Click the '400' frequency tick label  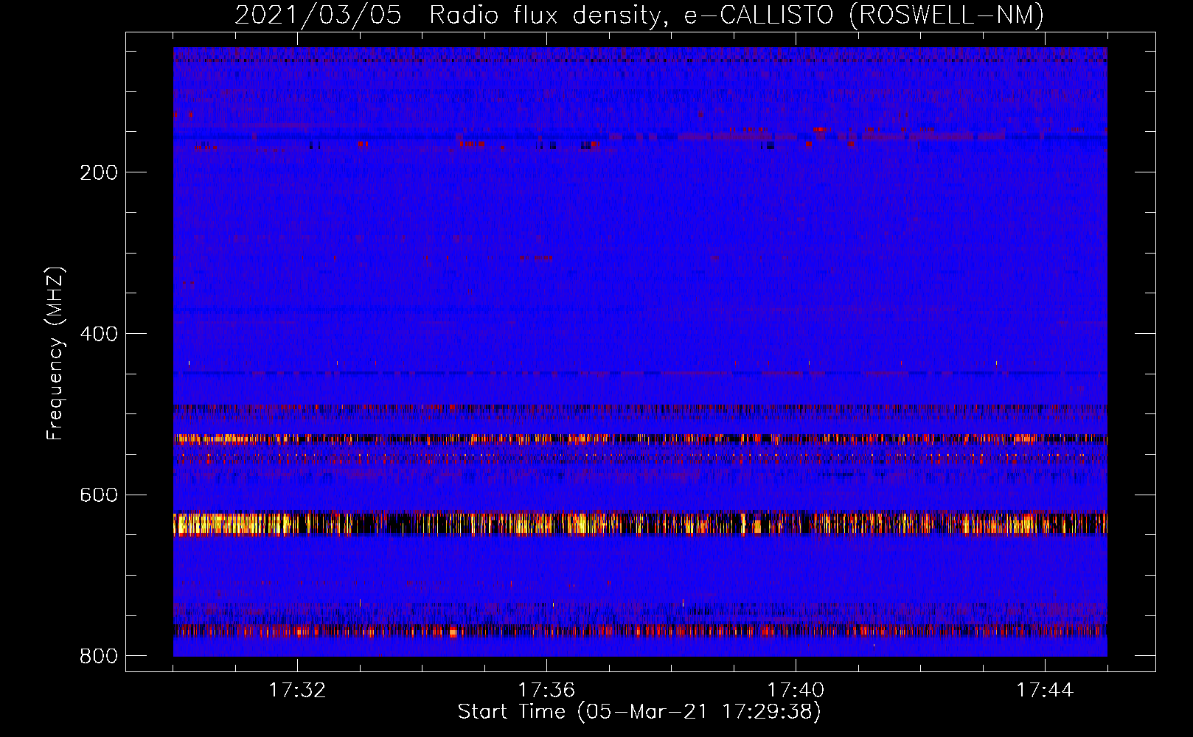point(99,334)
